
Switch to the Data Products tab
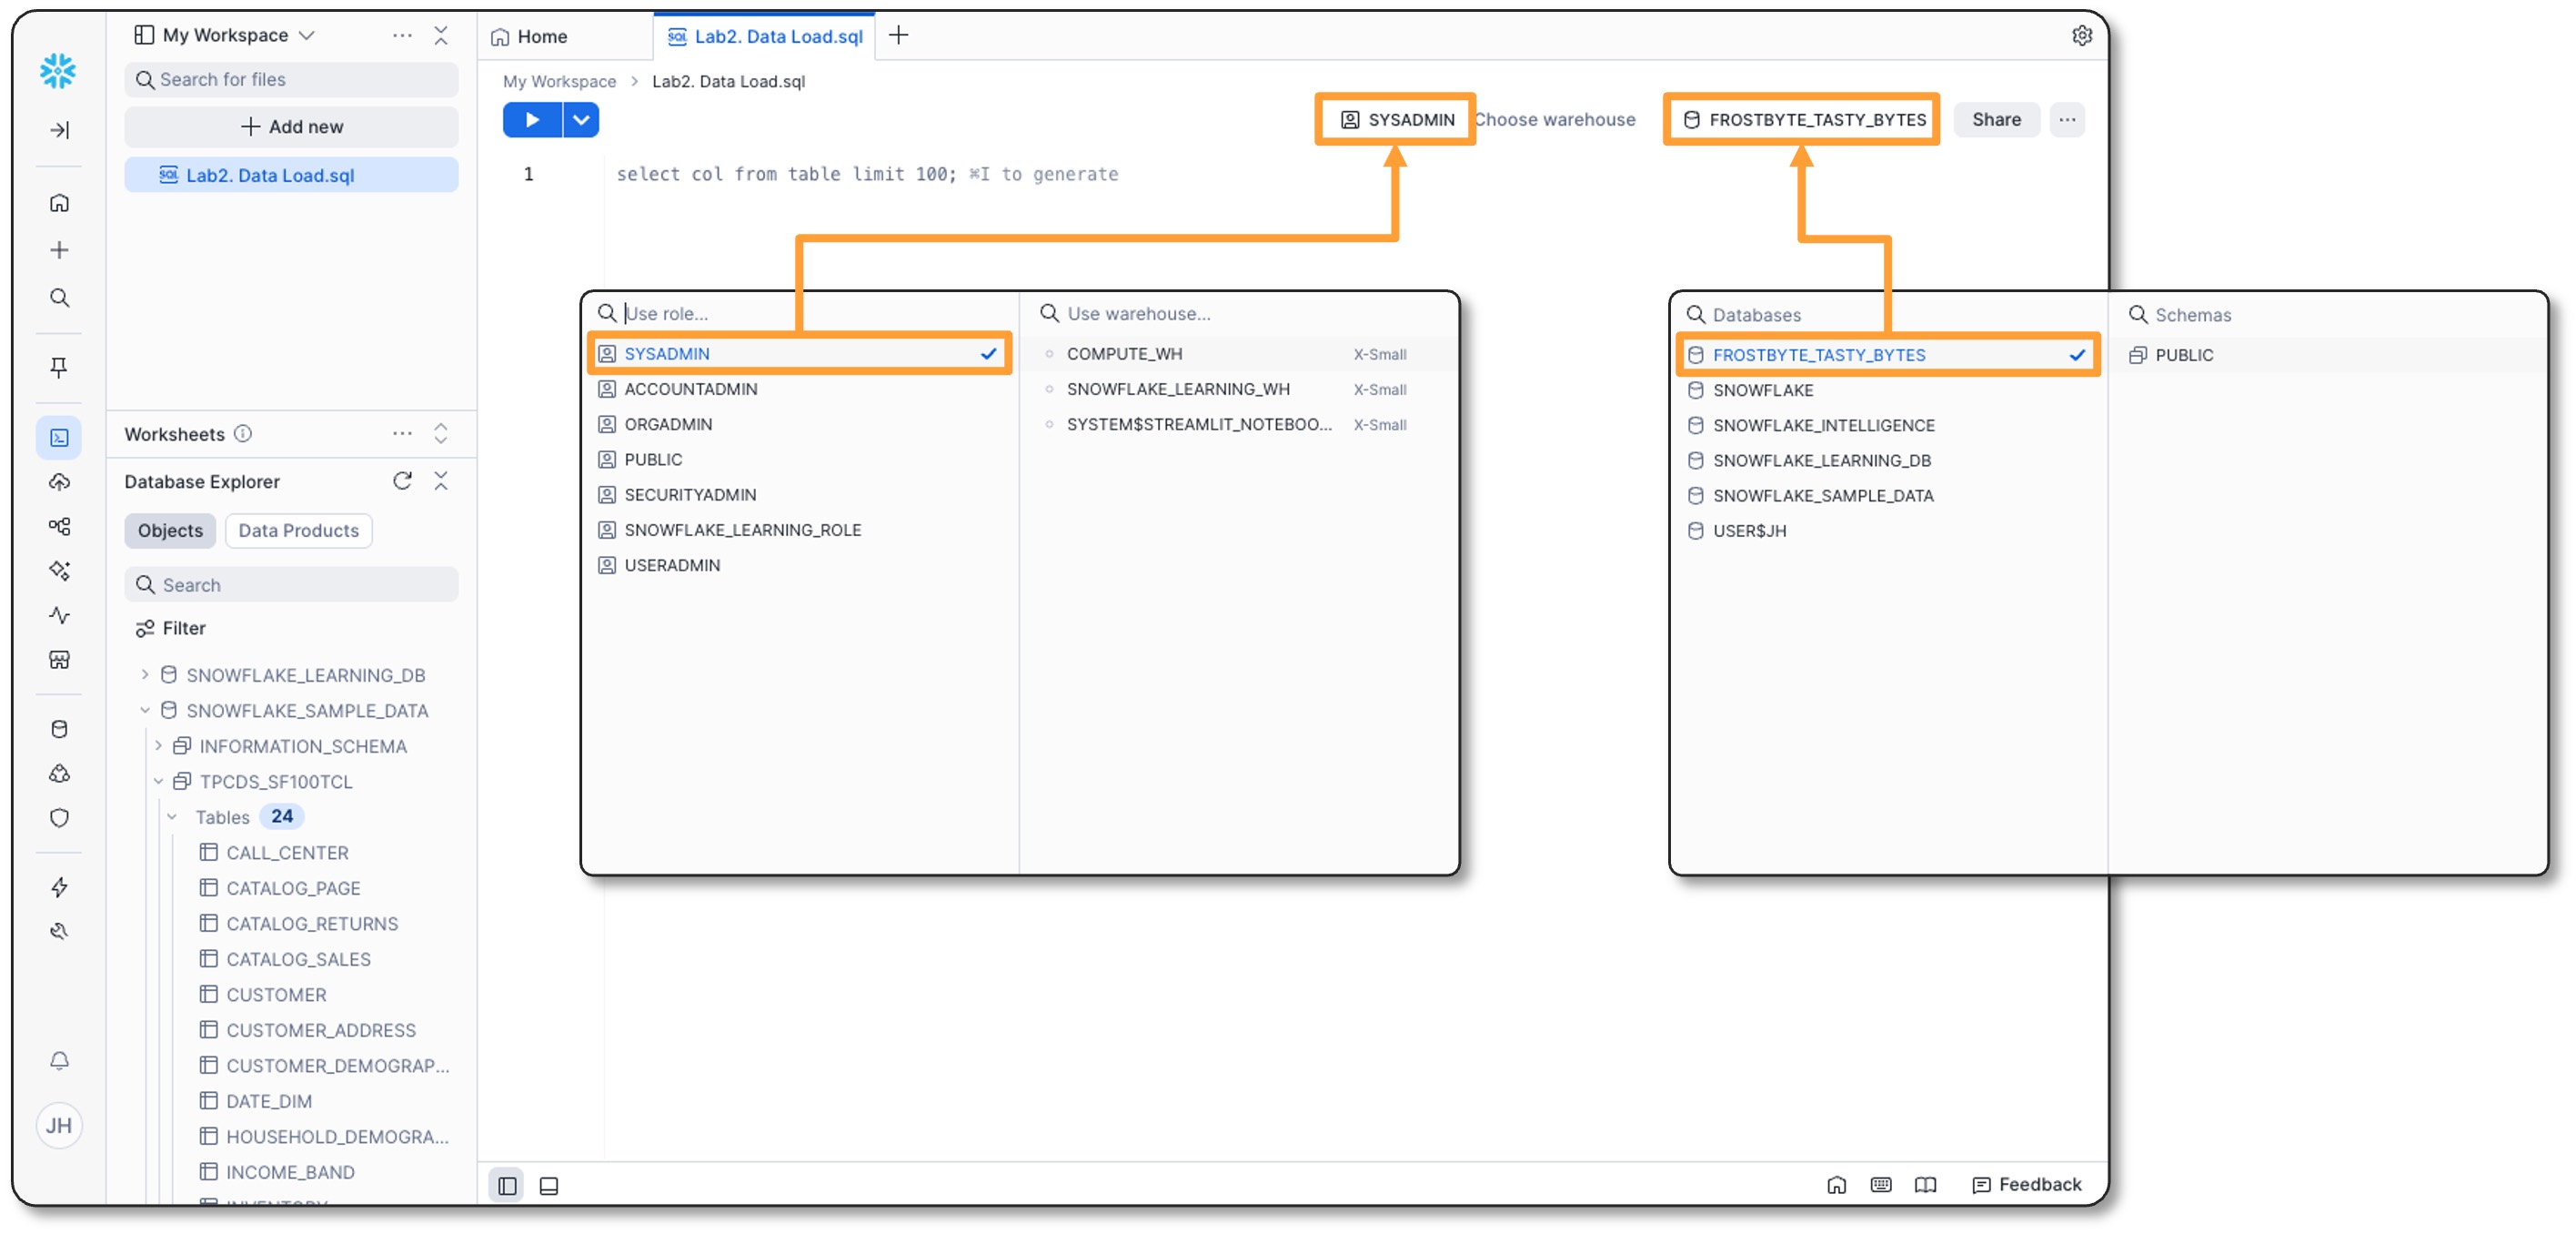298,531
